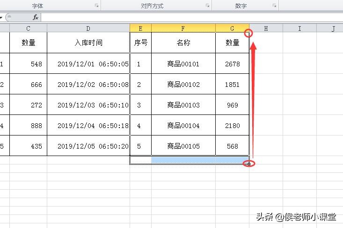Image resolution: width=343 pixels, height=228 pixels.
Task: Click the 名称 header cell
Action: click(x=183, y=43)
